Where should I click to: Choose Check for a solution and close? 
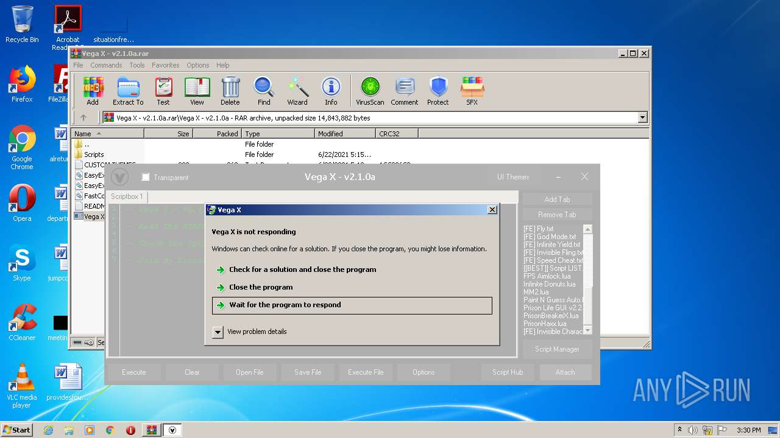click(x=352, y=269)
